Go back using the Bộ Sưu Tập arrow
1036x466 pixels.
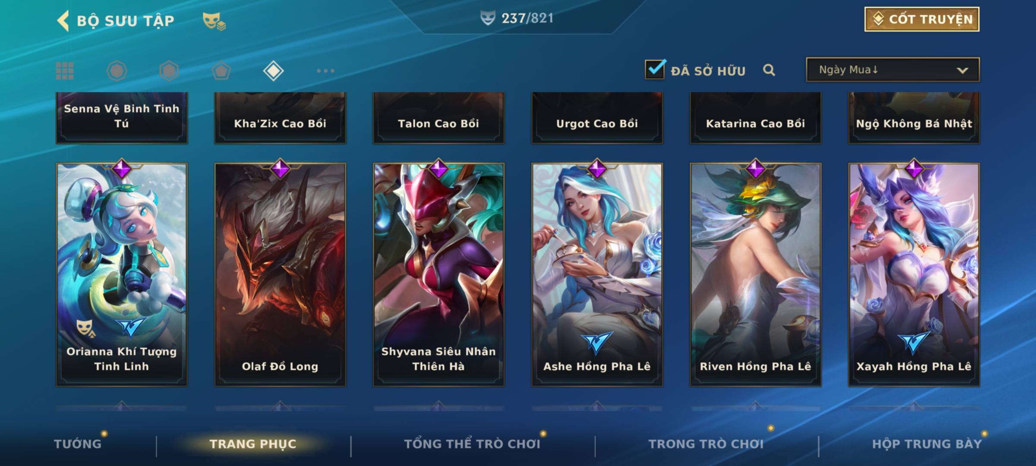click(x=63, y=21)
